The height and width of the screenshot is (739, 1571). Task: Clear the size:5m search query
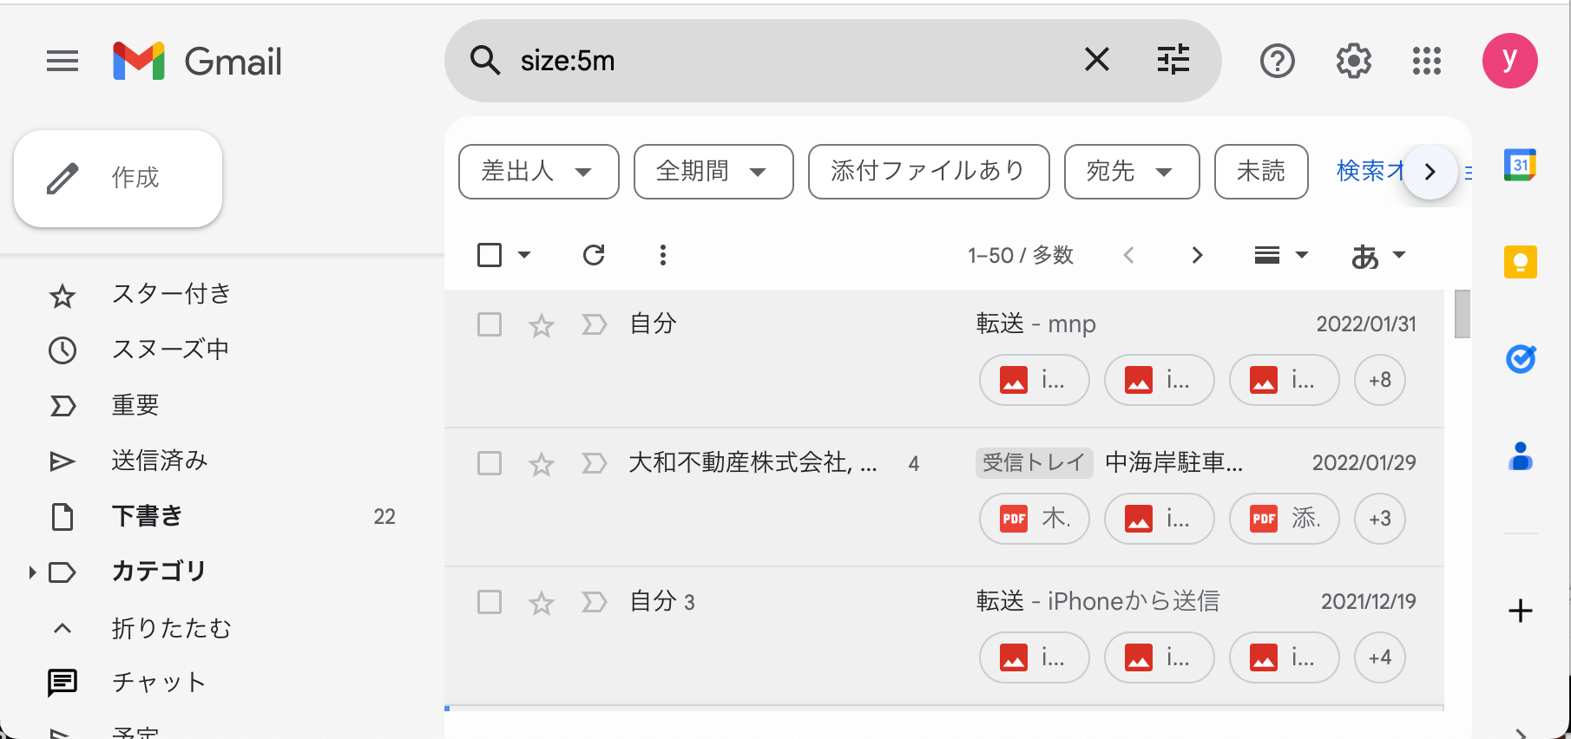[x=1096, y=60]
